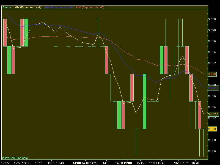220x165 pixels.
Task: Click the 9.824 price axis label
Action: coord(212,52)
